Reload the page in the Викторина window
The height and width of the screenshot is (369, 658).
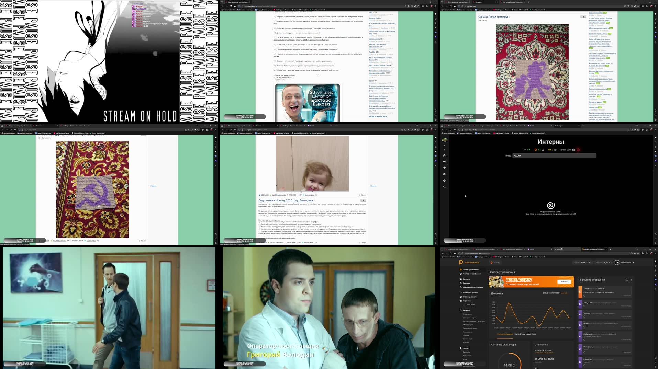pos(231,130)
